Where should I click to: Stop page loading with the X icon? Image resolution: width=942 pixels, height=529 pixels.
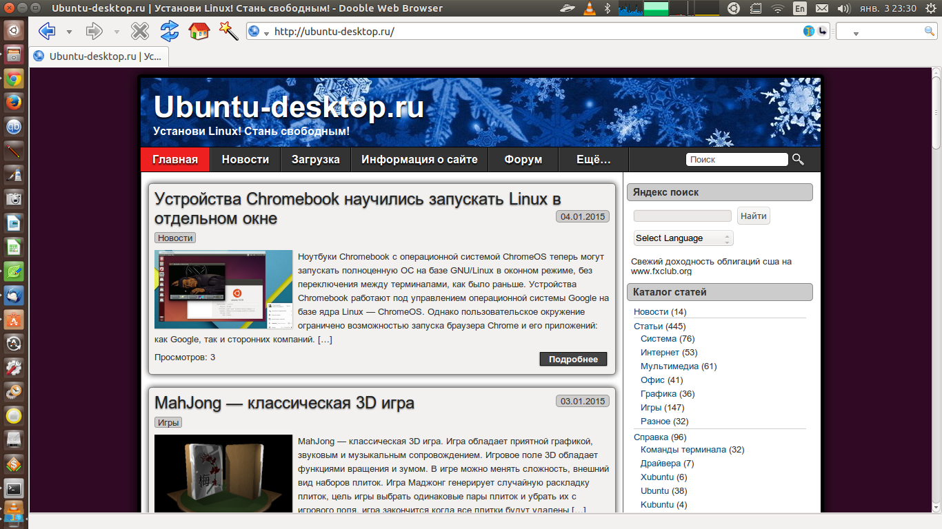(x=140, y=31)
